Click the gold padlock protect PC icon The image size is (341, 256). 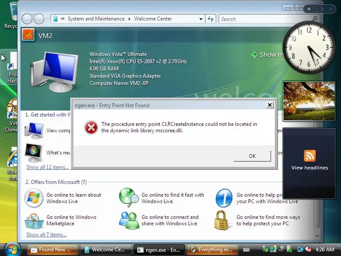click(221, 220)
